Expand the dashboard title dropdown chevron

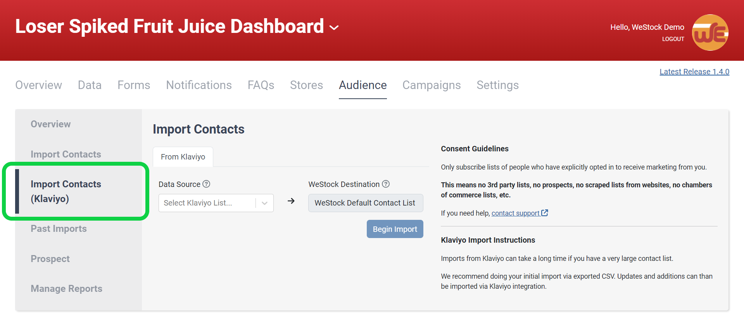pyautogui.click(x=334, y=27)
